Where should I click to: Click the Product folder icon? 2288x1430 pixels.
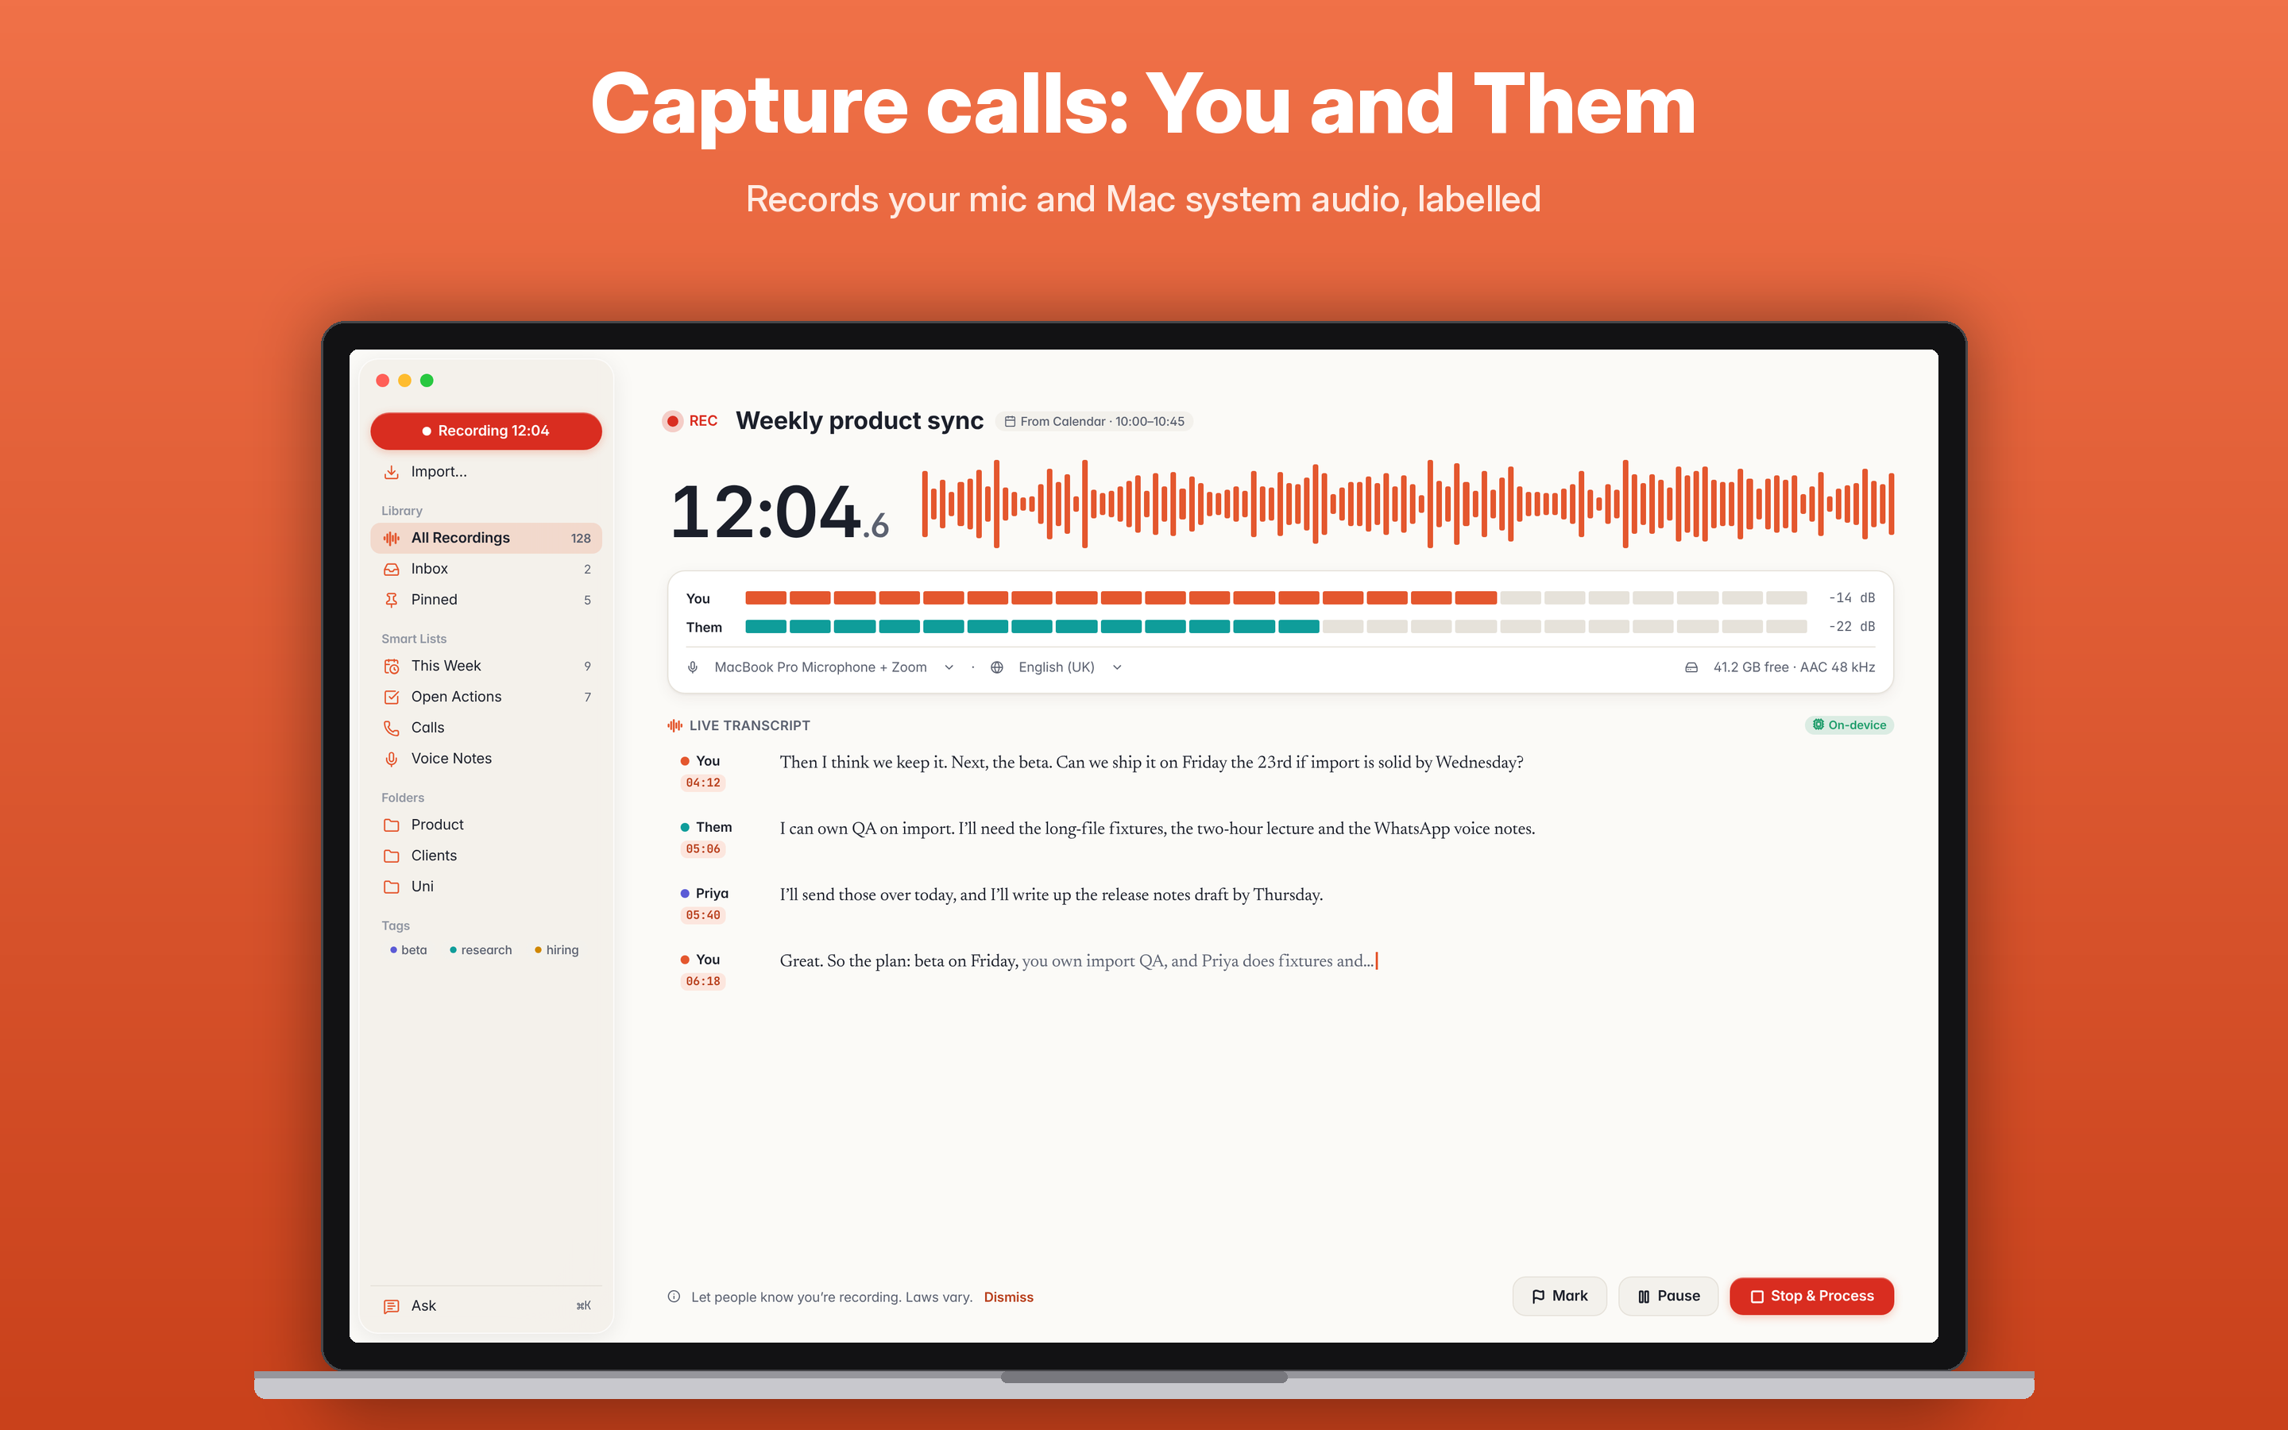392,825
